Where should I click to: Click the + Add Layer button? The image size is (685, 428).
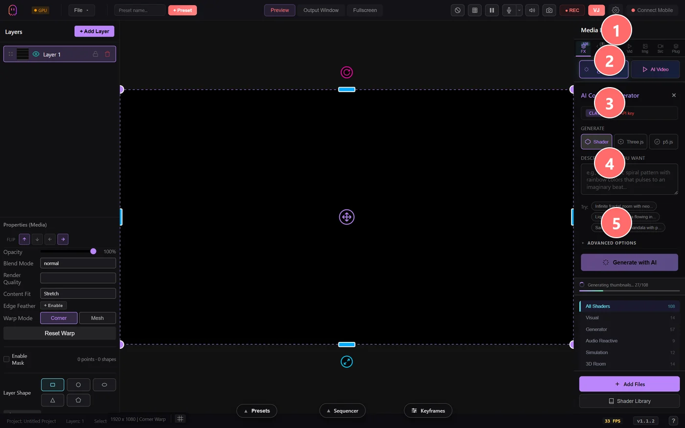[x=94, y=31]
